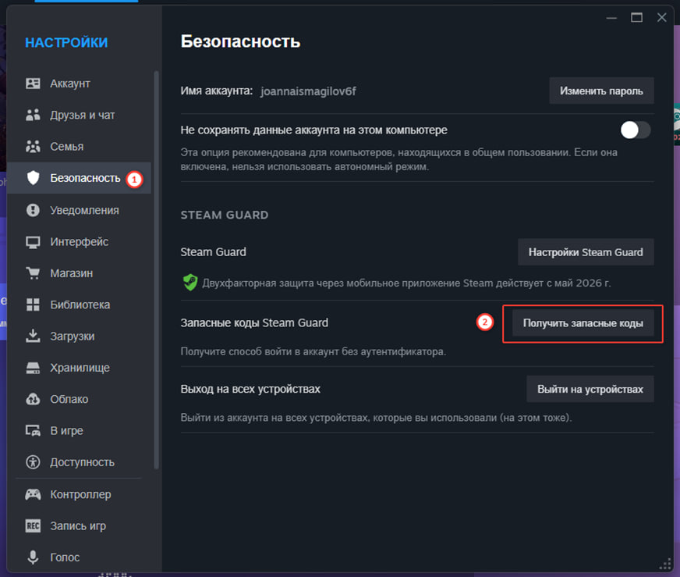Click the Семья family icon
Image resolution: width=680 pixels, height=577 pixels.
pos(33,147)
